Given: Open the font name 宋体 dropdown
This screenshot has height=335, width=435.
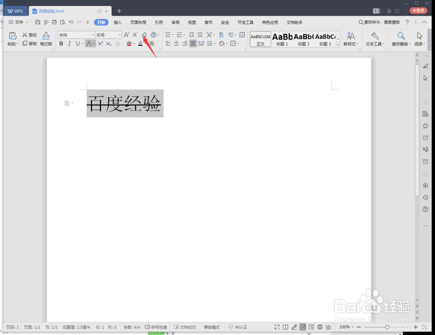Looking at the screenshot, I should point(93,35).
